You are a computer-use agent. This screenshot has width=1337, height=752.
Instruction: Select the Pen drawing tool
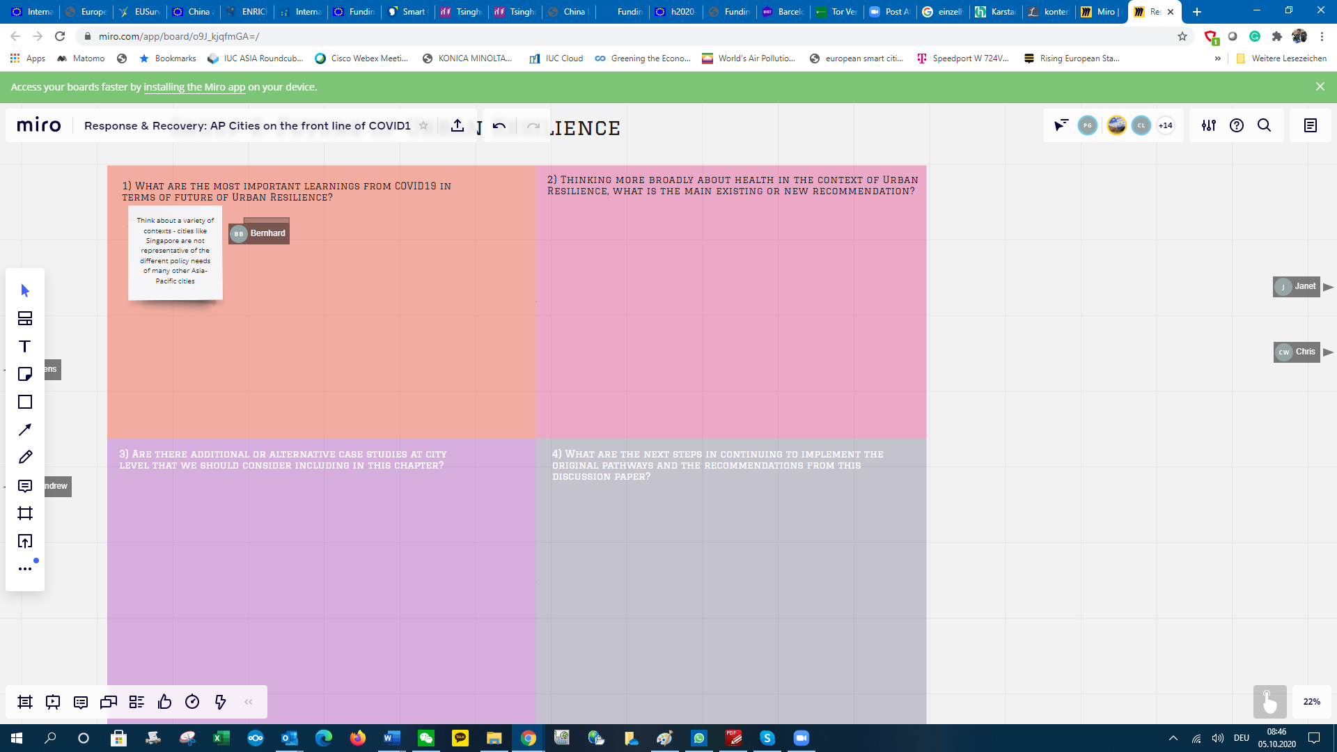point(25,457)
